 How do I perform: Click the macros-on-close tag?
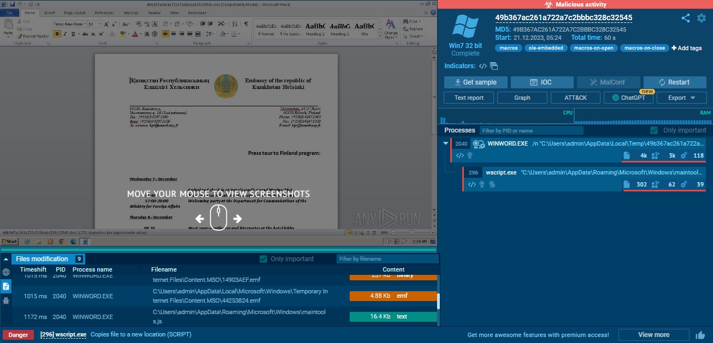(x=645, y=48)
